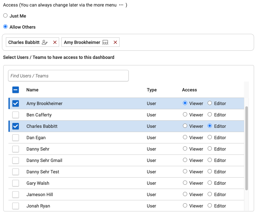Click the Dan Egan name in list
The image size is (257, 214).
(x=36, y=138)
